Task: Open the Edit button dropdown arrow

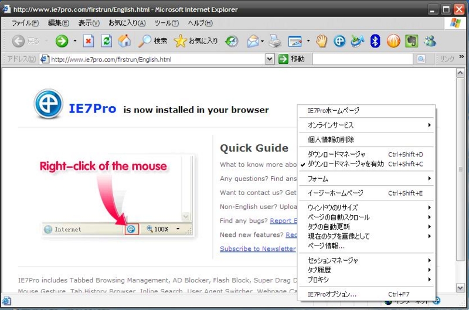Action: pyautogui.click(x=308, y=41)
